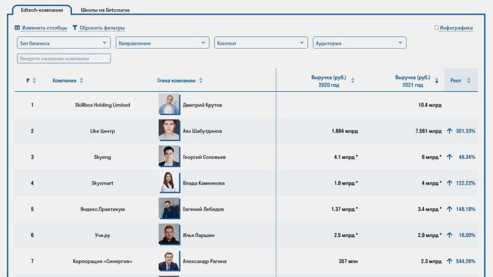Screen dimensions: 493x277
Task: Sort by Рост column arrows
Action: (469, 81)
